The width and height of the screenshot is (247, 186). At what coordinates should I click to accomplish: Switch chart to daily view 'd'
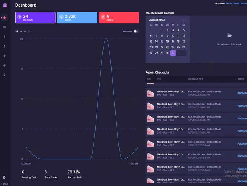pyautogui.click(x=17, y=31)
